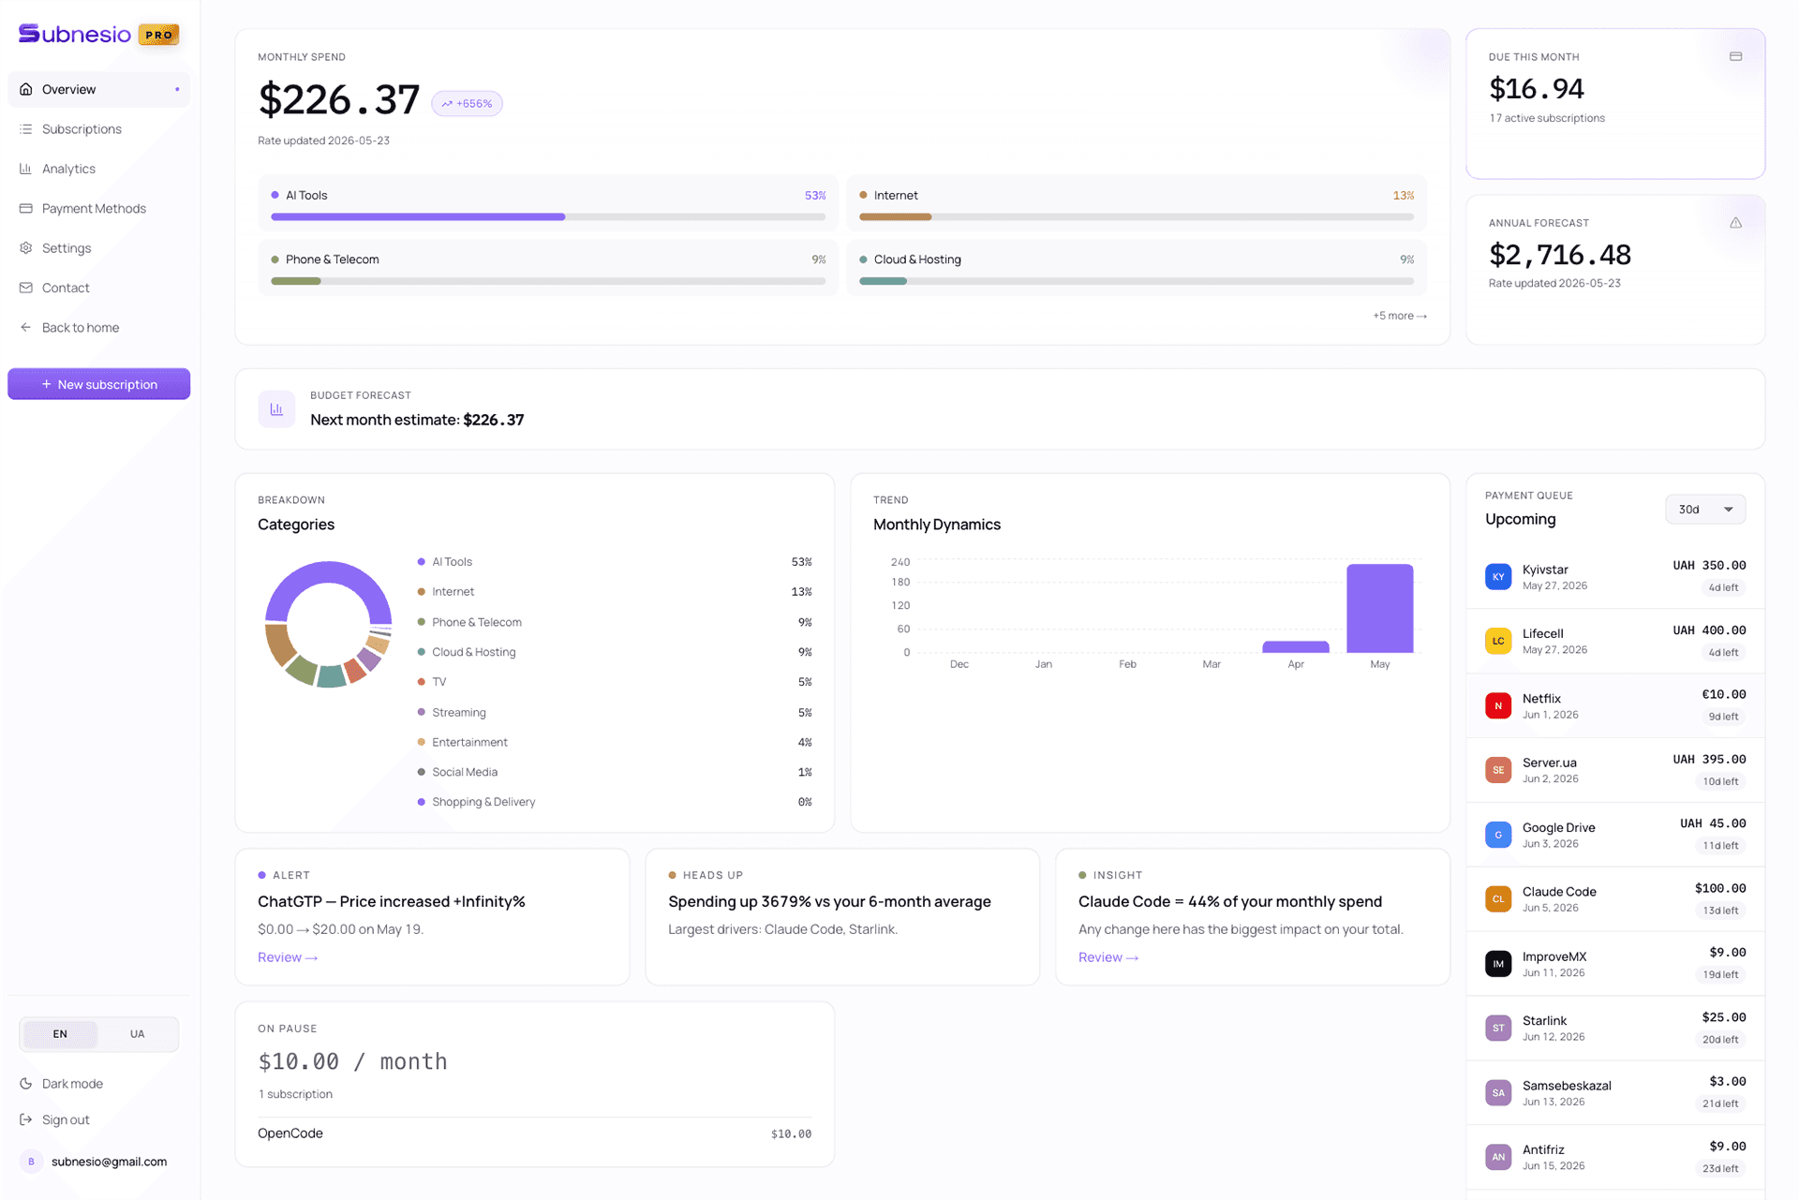Click the Back to home arrow icon
The width and height of the screenshot is (1799, 1200).
(x=26, y=327)
